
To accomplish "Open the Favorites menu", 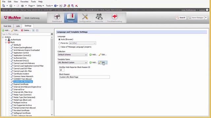I will tap(24, 2).
